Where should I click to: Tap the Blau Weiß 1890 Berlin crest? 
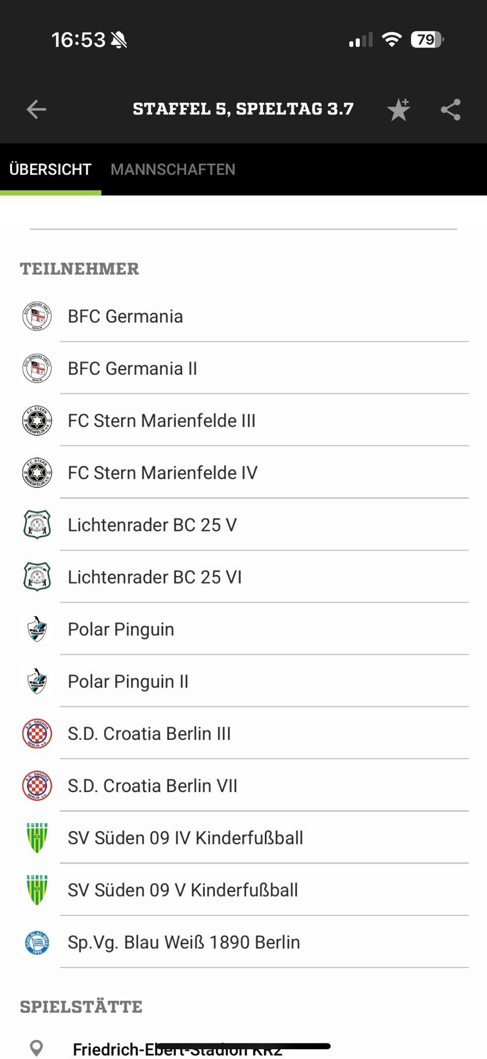coord(37,942)
